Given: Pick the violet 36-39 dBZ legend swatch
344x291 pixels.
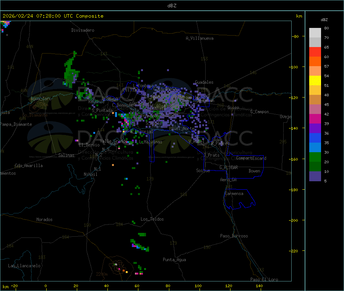Looking at the screenshot, I should [x=315, y=128].
